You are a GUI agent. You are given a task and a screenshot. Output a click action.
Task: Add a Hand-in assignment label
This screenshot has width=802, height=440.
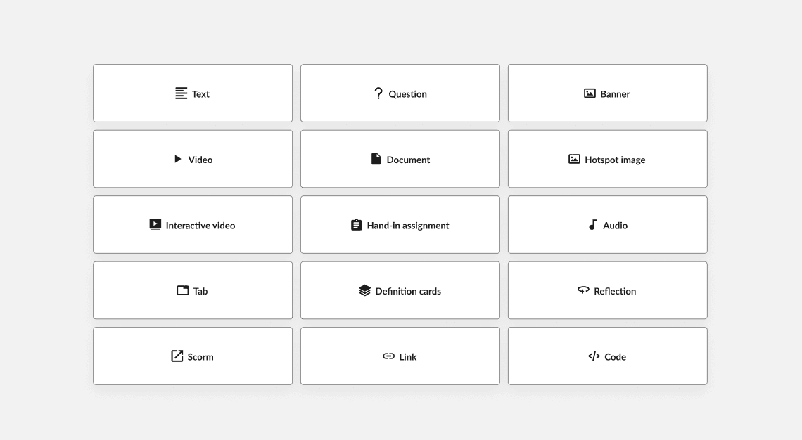[x=407, y=226]
